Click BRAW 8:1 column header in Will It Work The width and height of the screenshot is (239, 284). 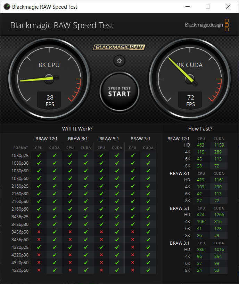(78, 139)
